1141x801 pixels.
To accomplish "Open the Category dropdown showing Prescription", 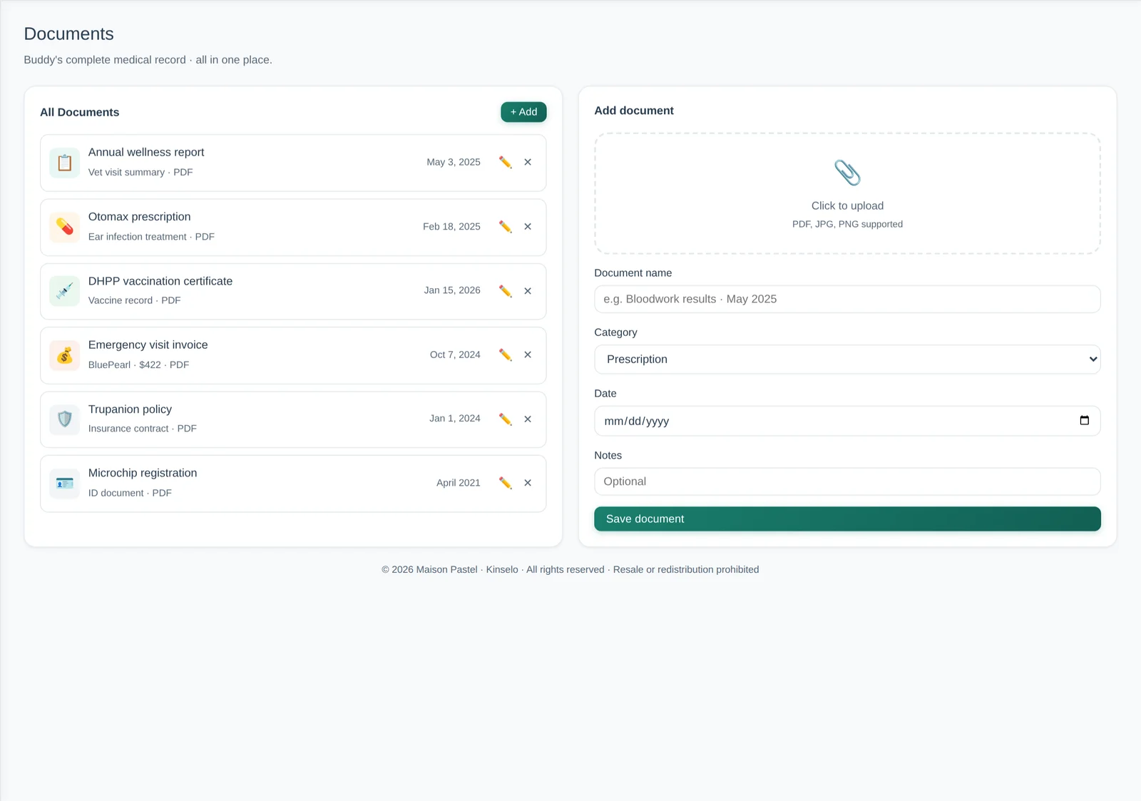I will pos(847,359).
